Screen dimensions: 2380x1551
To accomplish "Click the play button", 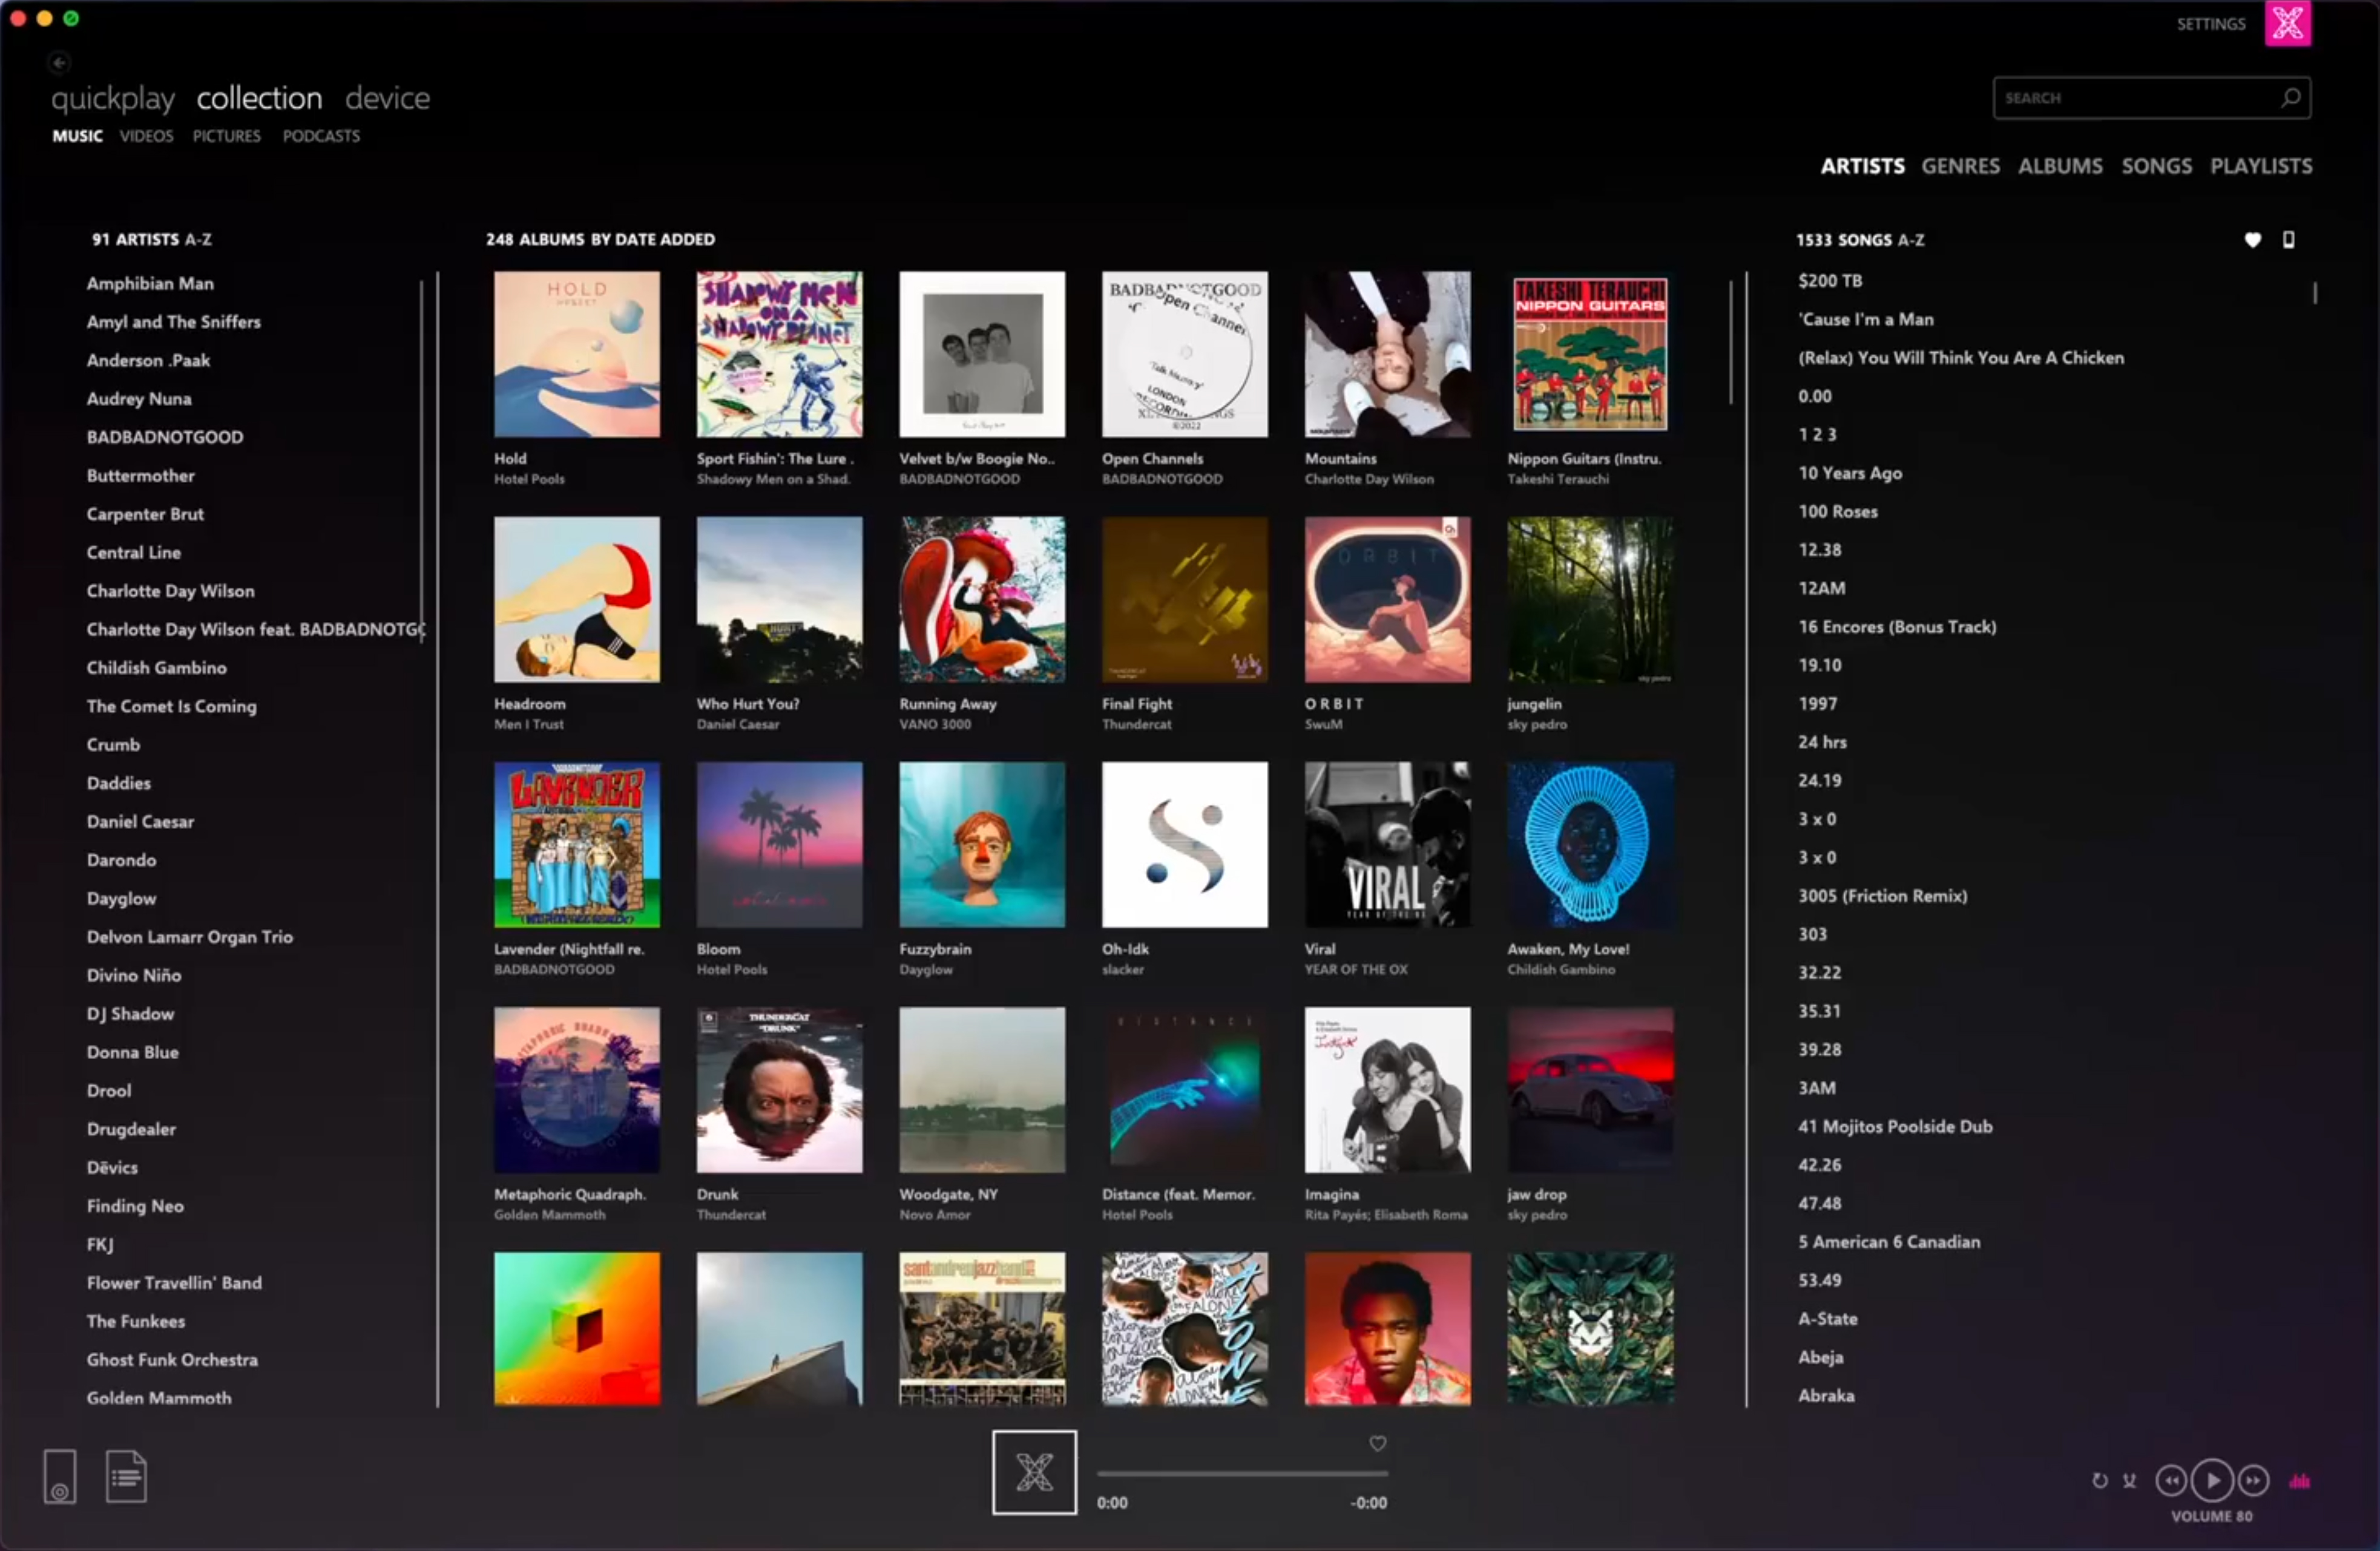I will pos(2212,1481).
